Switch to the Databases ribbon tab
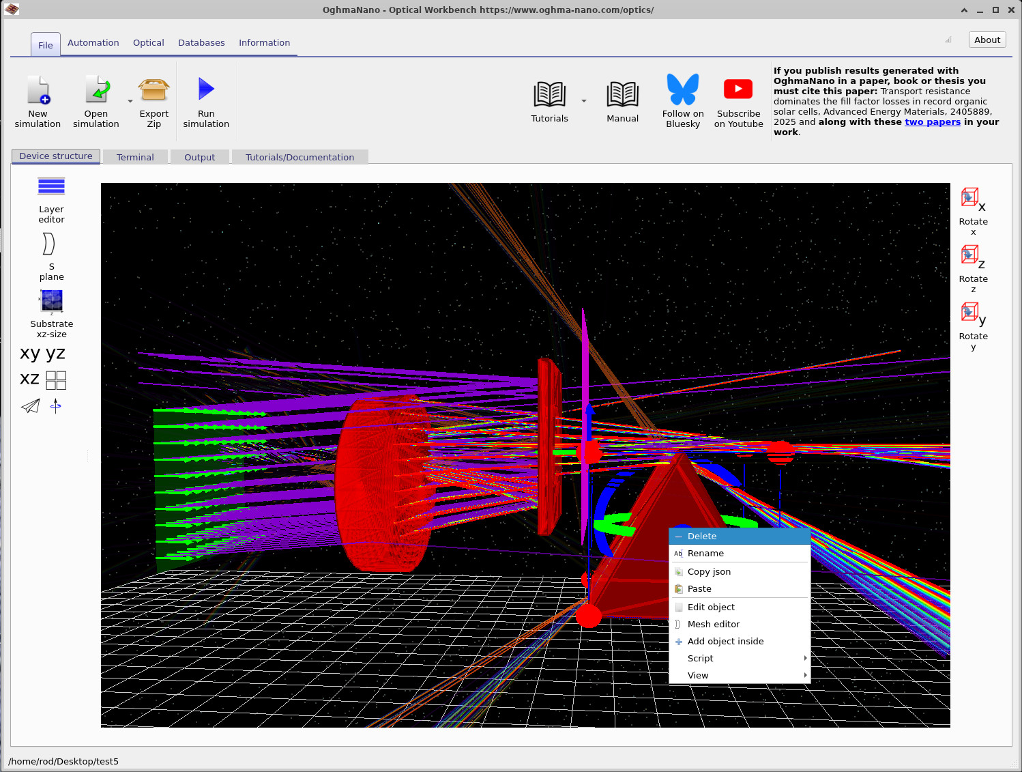 pyautogui.click(x=201, y=42)
